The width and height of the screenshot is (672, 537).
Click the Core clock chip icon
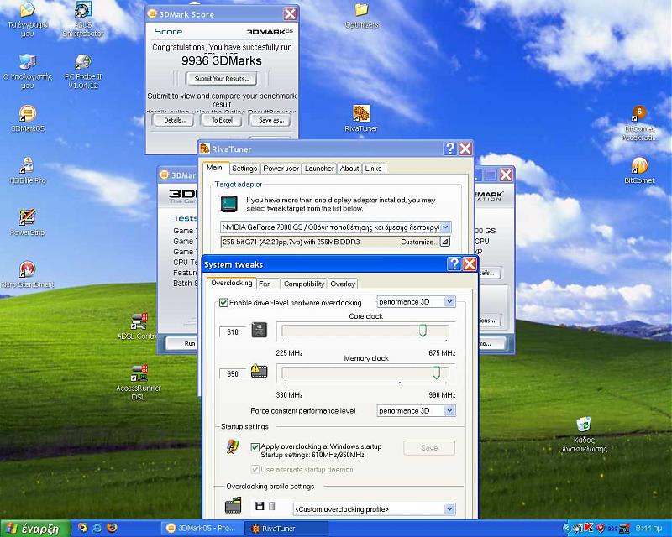point(260,330)
